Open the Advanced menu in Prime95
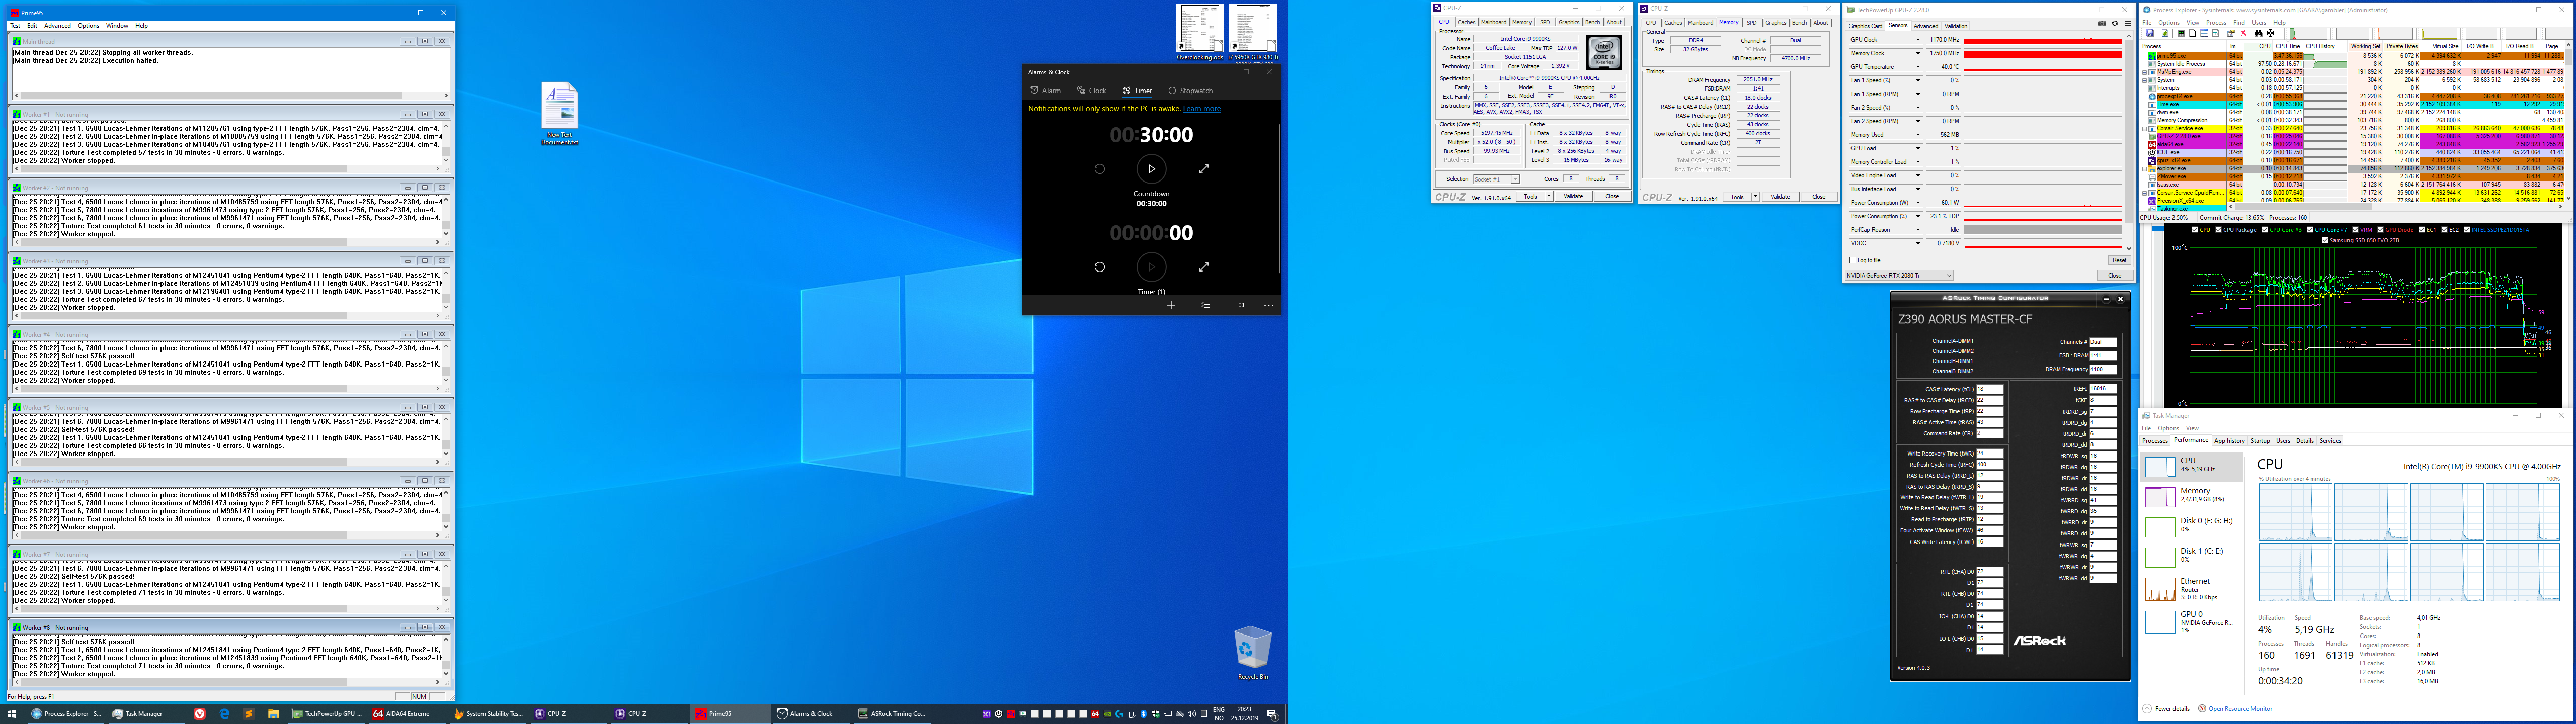Viewport: 2576px width, 724px height. [57, 25]
